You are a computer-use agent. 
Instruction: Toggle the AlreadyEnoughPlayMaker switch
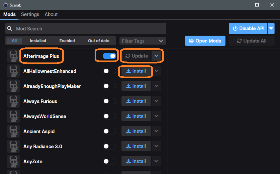(x=109, y=86)
